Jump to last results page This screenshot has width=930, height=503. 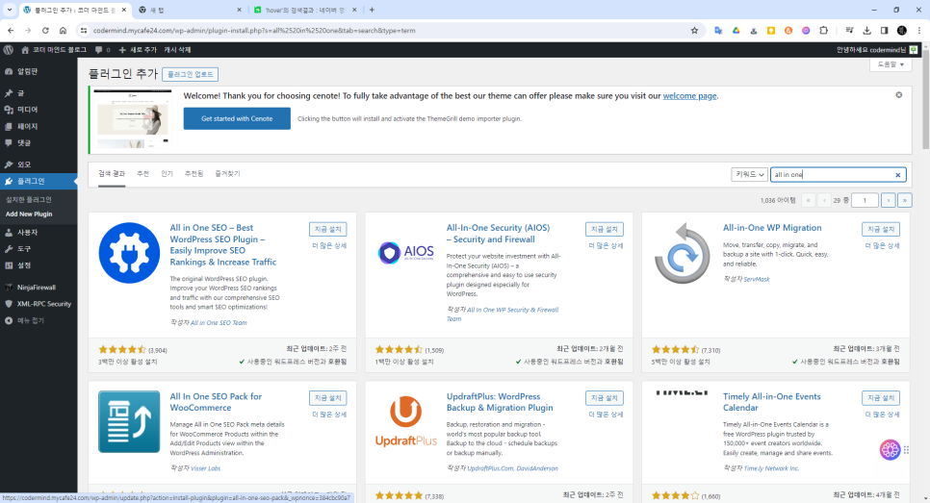click(905, 200)
